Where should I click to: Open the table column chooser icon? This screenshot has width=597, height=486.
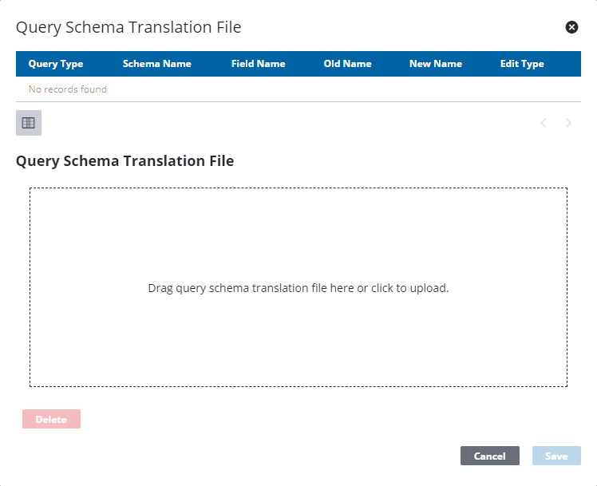29,123
